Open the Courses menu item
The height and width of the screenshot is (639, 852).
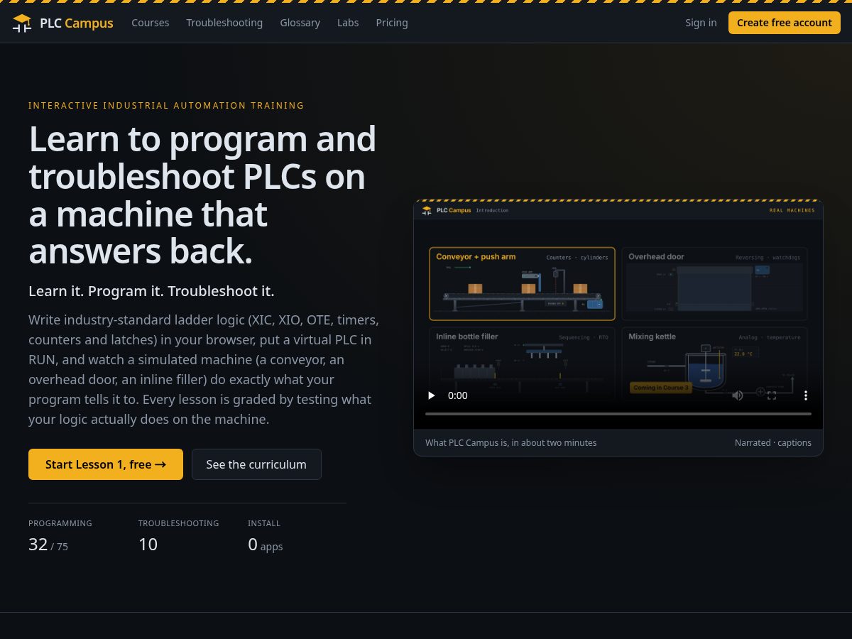151,23
